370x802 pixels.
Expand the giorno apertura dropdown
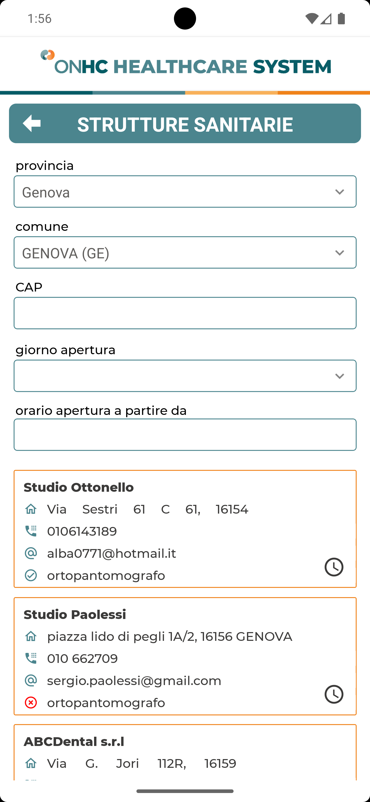185,376
